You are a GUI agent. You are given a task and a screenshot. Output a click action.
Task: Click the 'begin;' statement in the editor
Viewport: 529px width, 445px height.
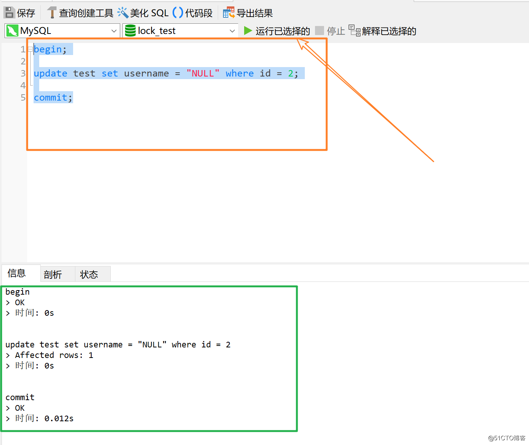50,49
